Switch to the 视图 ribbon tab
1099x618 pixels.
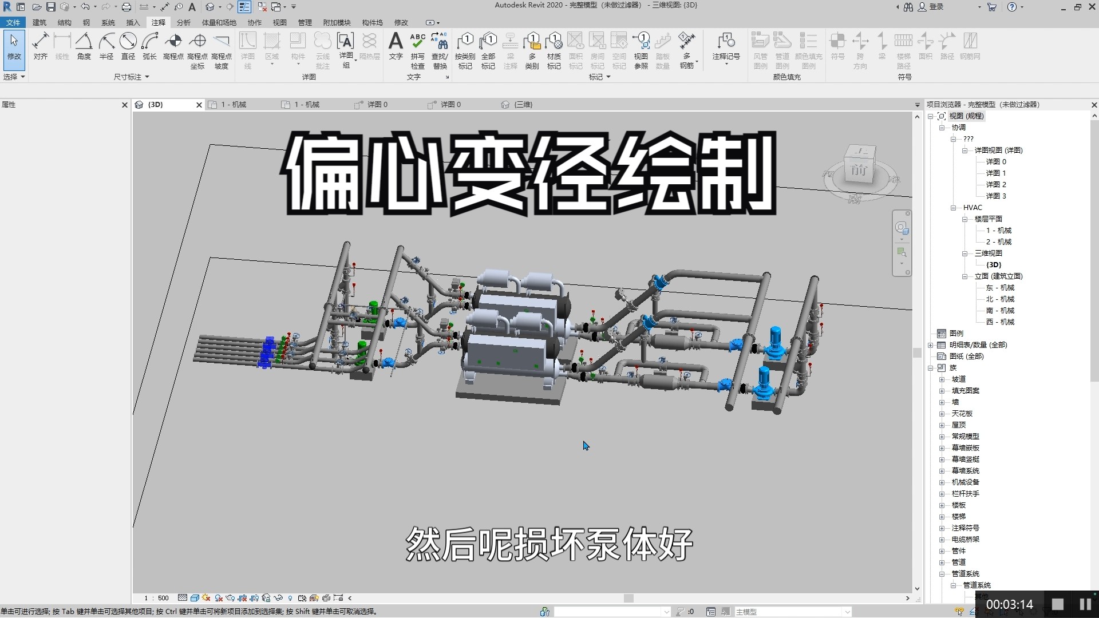pyautogui.click(x=279, y=22)
